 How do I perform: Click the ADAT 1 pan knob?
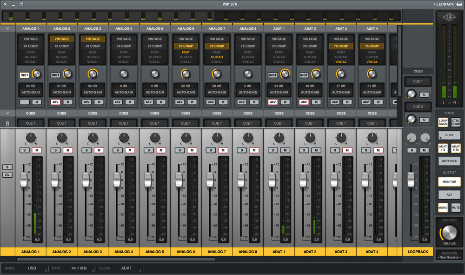pos(279,138)
